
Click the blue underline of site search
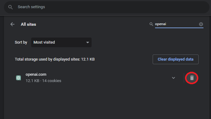(x=179, y=28)
